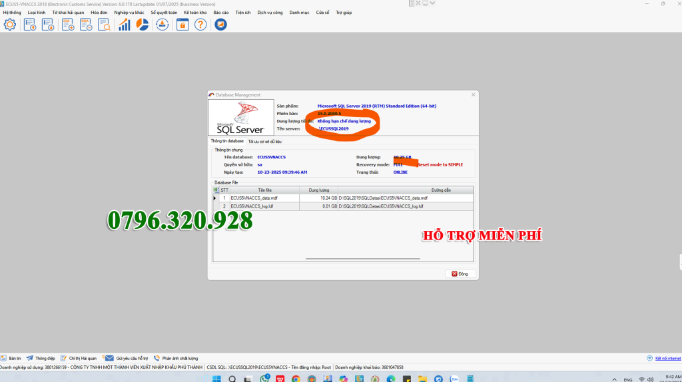Click the orange padlock toolbar icon
This screenshot has height=382, width=682.
click(x=182, y=25)
